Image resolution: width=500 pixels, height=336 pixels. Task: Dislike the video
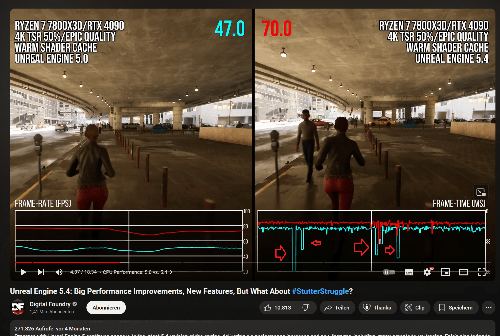(306, 307)
